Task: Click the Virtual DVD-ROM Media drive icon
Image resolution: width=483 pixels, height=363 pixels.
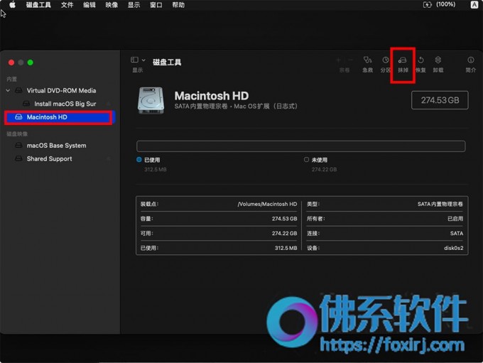Action: [x=18, y=91]
